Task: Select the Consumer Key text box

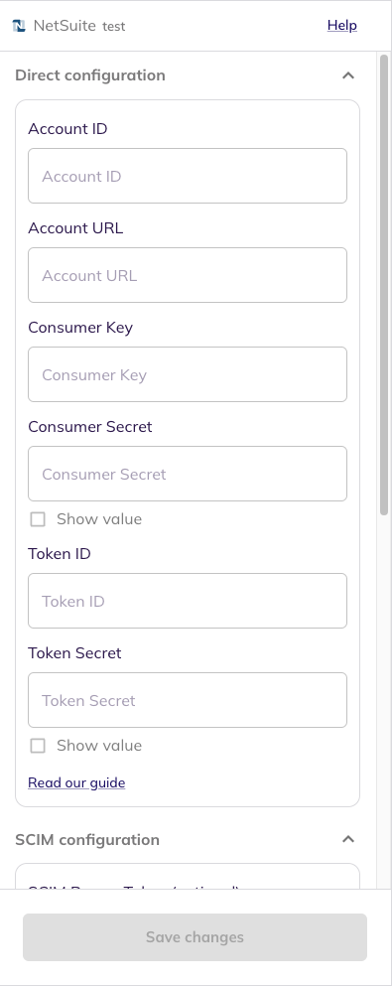Action: click(x=188, y=374)
